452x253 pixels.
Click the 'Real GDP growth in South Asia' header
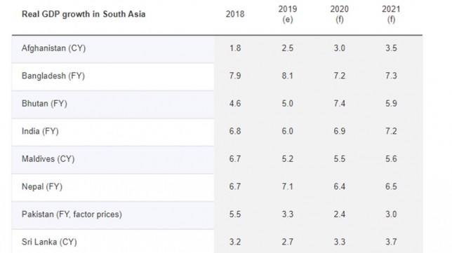point(84,15)
